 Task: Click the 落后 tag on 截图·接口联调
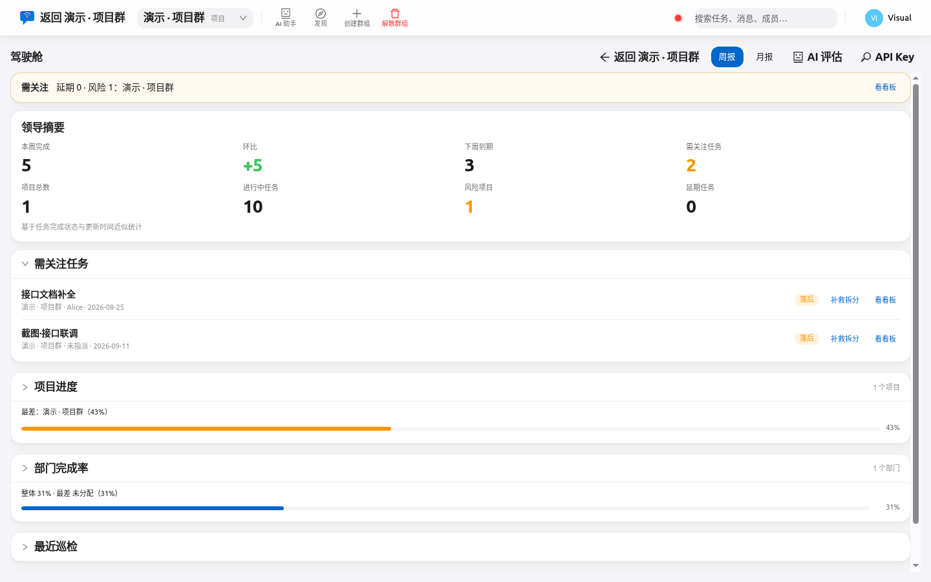[807, 339]
